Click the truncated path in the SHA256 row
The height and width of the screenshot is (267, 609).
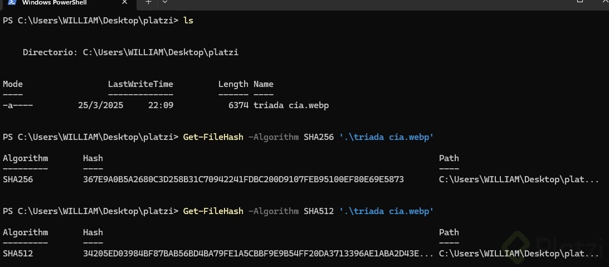coord(519,179)
